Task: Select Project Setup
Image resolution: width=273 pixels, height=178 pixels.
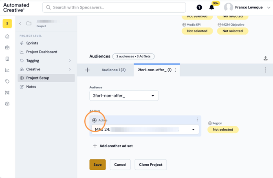Action: pyautogui.click(x=46, y=78)
